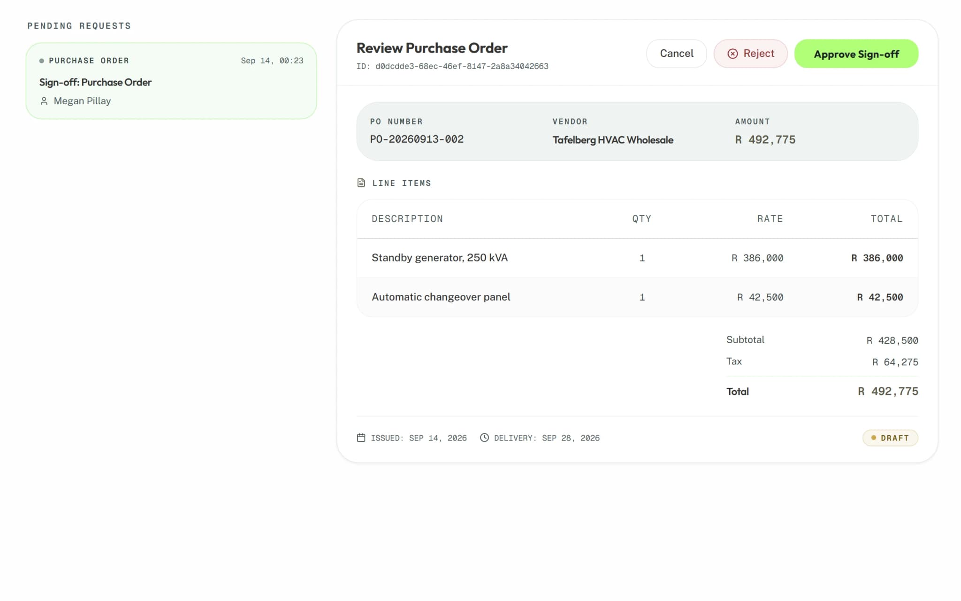Click the user icon beside Megan Pillay

coord(44,101)
